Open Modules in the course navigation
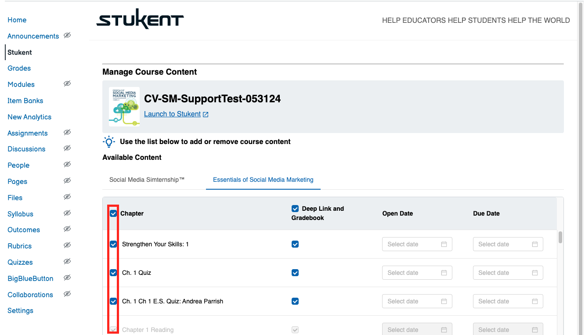This screenshot has height=335, width=585. 21,84
